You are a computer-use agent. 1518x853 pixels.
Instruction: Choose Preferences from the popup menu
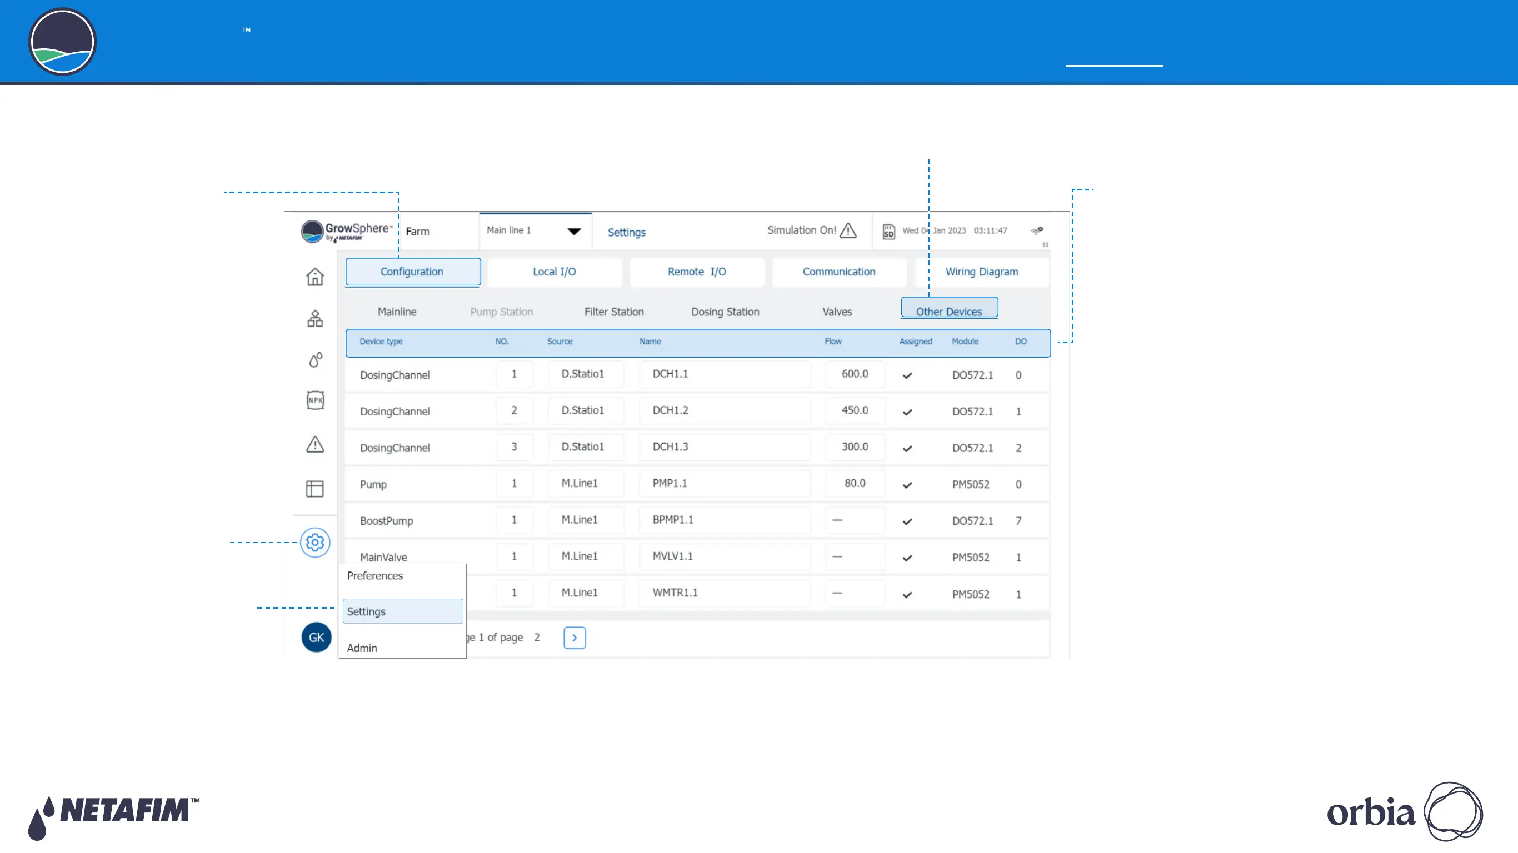point(376,575)
